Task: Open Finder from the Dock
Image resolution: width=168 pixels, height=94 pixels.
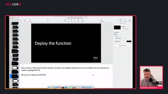Action: (x=49, y=88)
